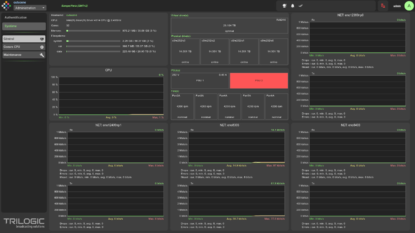Screen dimensions: 415x233
Task: Click the CPU Max. 1 % label
Action: coord(158,117)
